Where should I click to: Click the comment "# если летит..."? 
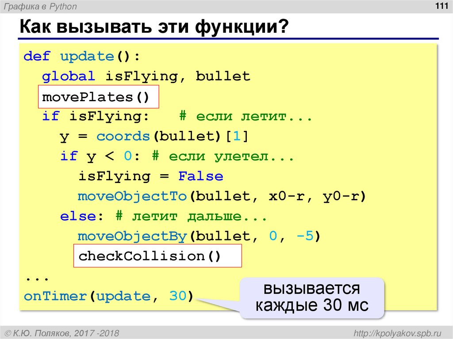coord(246,117)
